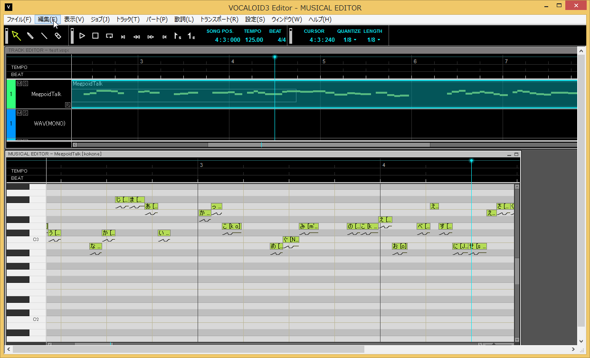Maximize the Musical Editor sub-window
This screenshot has height=358, width=590.
516,154
